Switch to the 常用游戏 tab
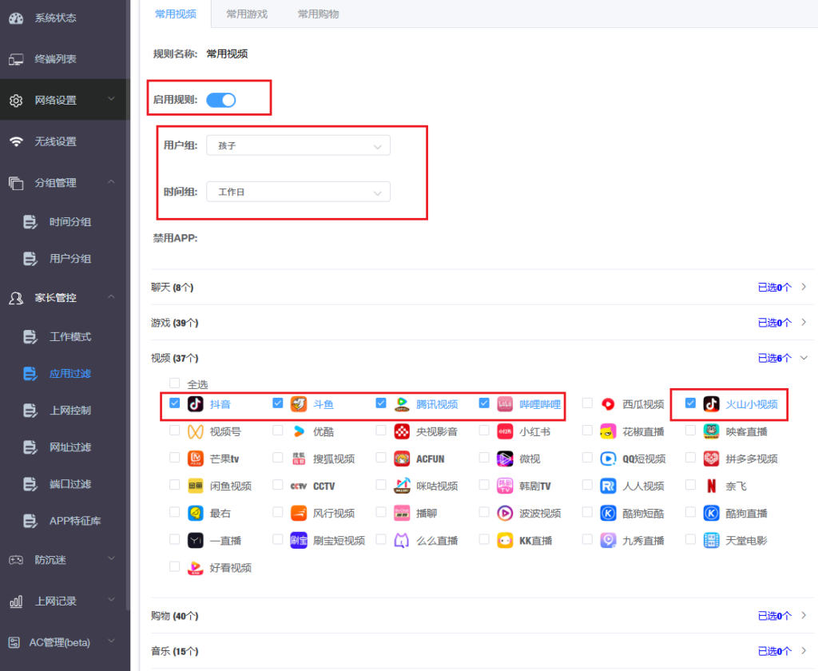The height and width of the screenshot is (671, 818). click(x=246, y=14)
